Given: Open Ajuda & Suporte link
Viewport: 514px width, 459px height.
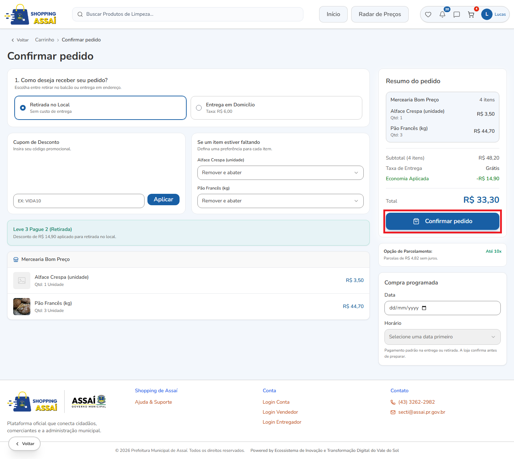Looking at the screenshot, I should pyautogui.click(x=153, y=402).
